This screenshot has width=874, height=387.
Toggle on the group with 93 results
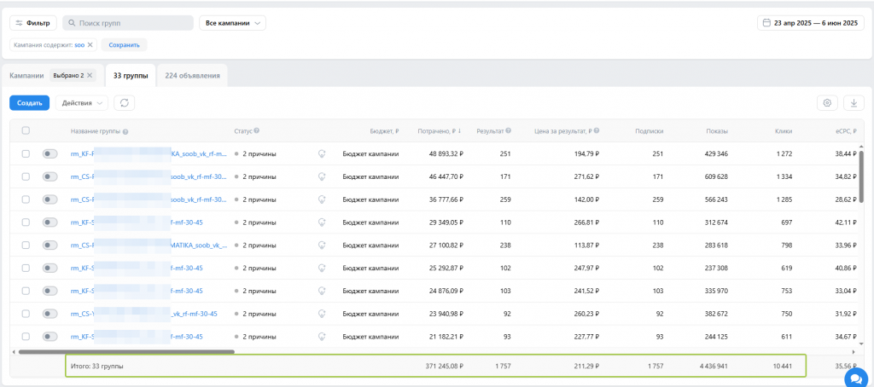50,337
